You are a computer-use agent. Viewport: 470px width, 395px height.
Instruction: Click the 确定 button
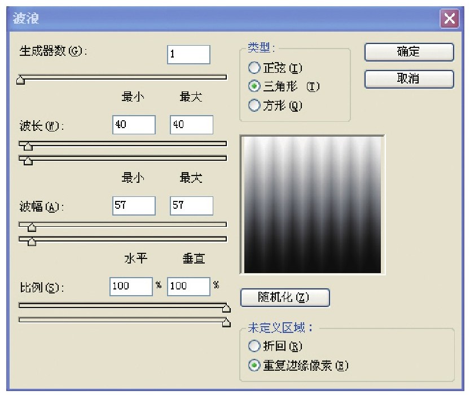coord(409,52)
